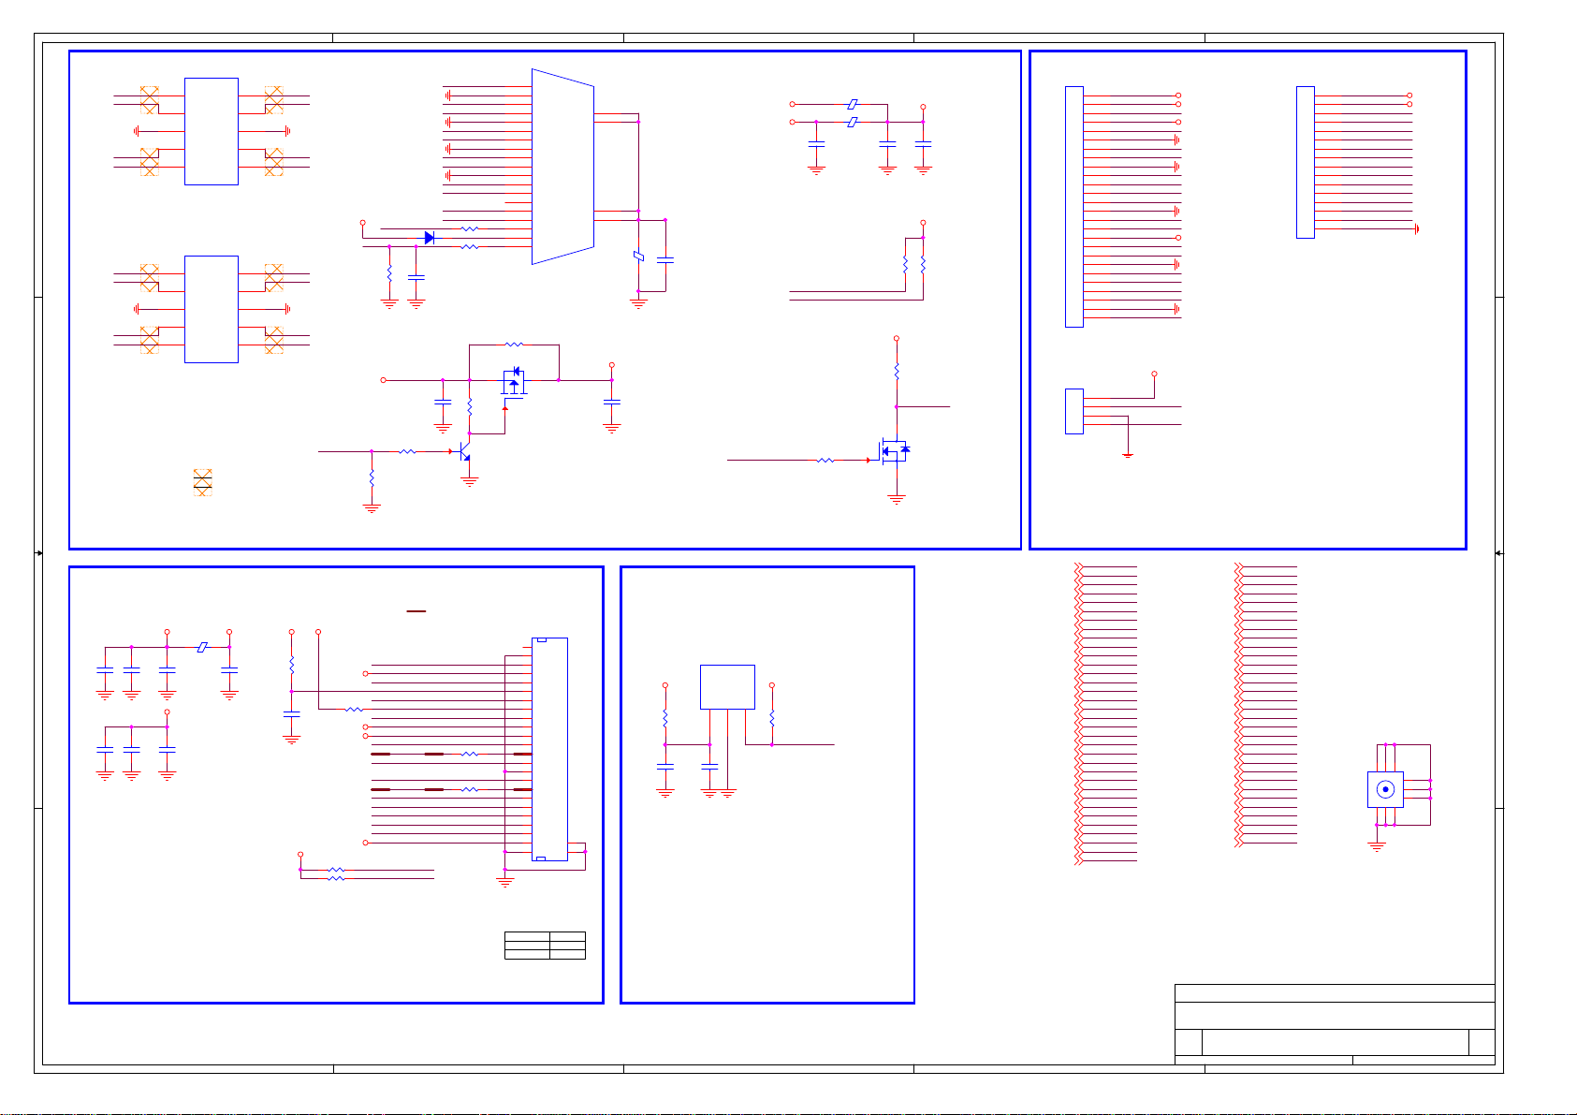1577x1115 pixels.
Task: Select the BJT transistor symbol
Action: coord(463,453)
